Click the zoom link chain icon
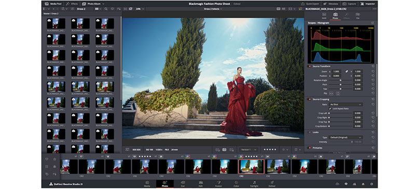415x189 pixels. tap(347, 71)
